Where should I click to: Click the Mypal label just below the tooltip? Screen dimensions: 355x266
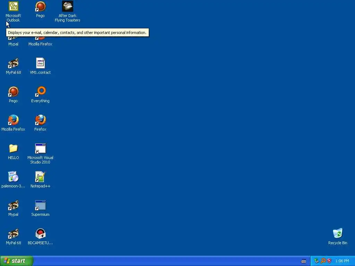[14, 44]
